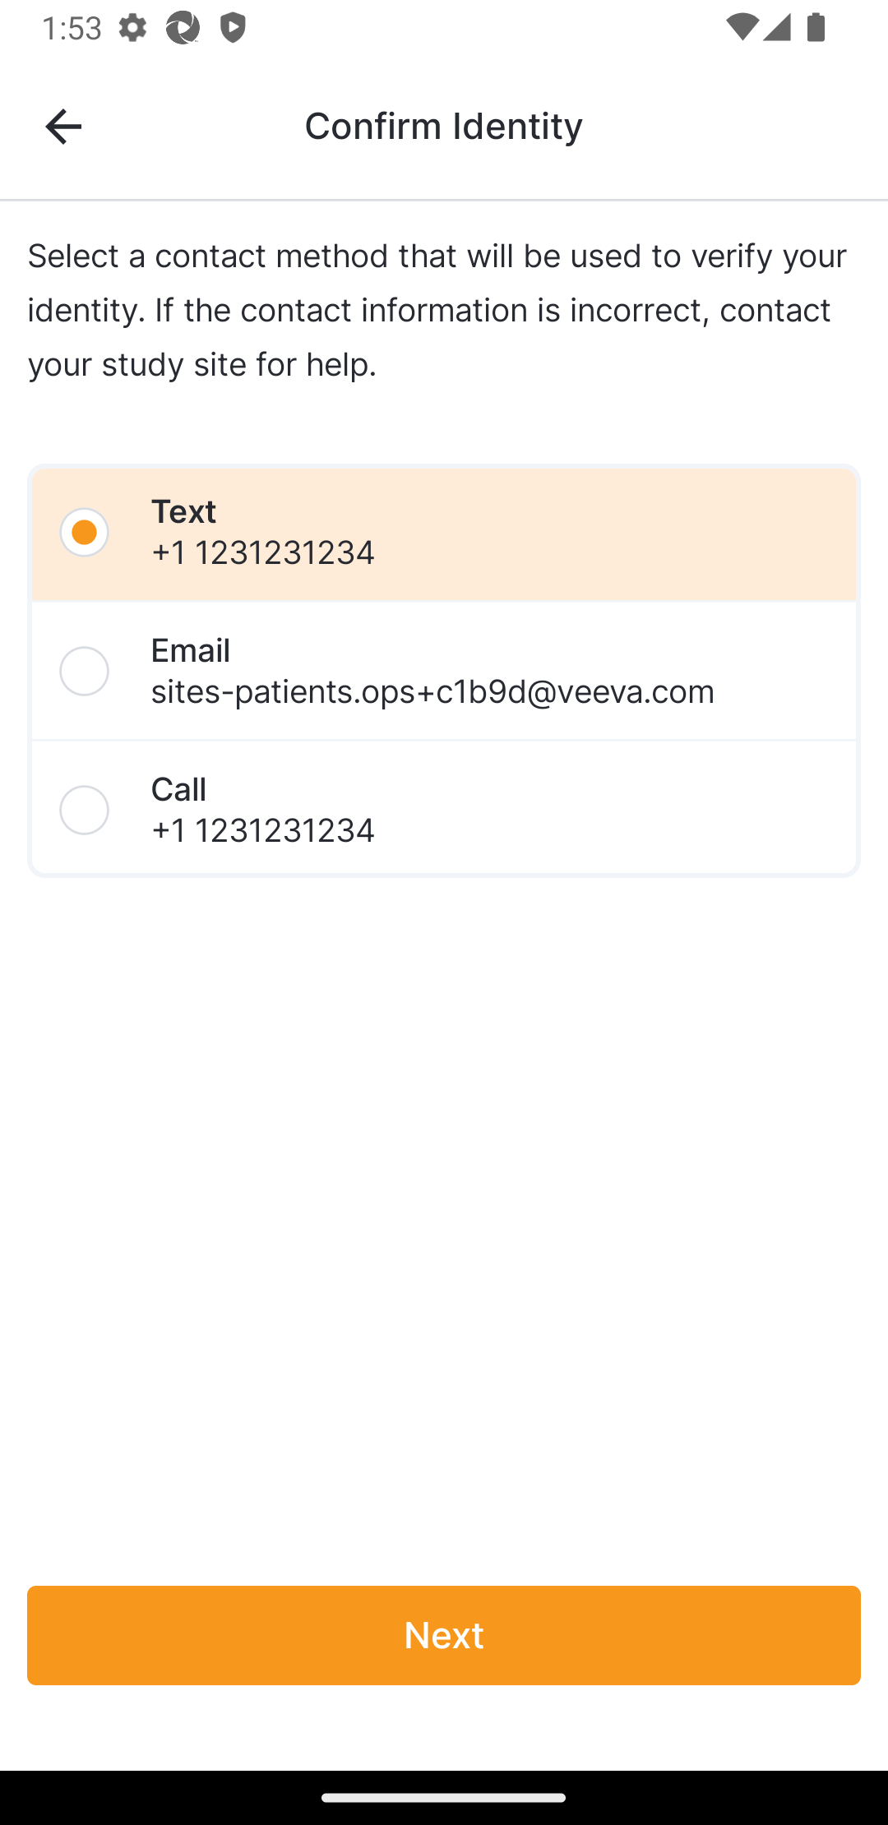The image size is (888, 1825).
Task: Tap the bold Call option label
Action: tap(179, 789)
